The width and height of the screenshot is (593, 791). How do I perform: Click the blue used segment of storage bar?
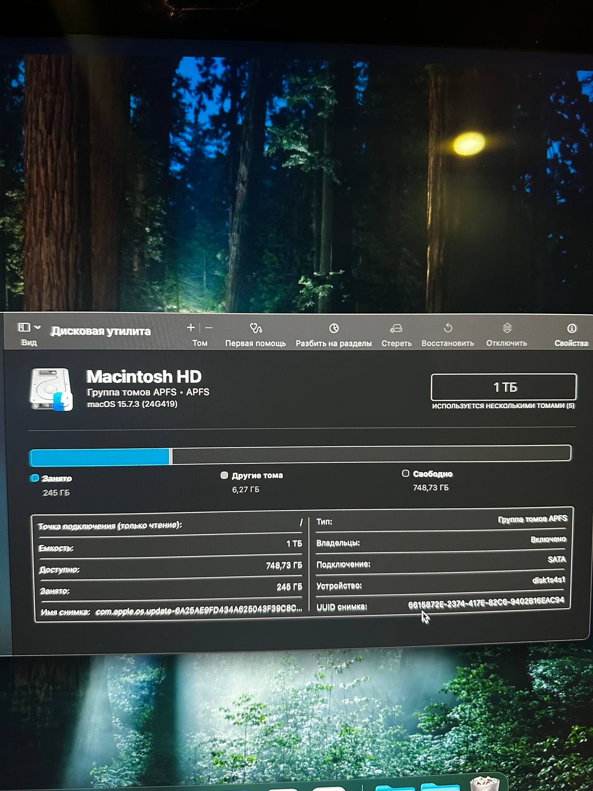click(x=100, y=457)
